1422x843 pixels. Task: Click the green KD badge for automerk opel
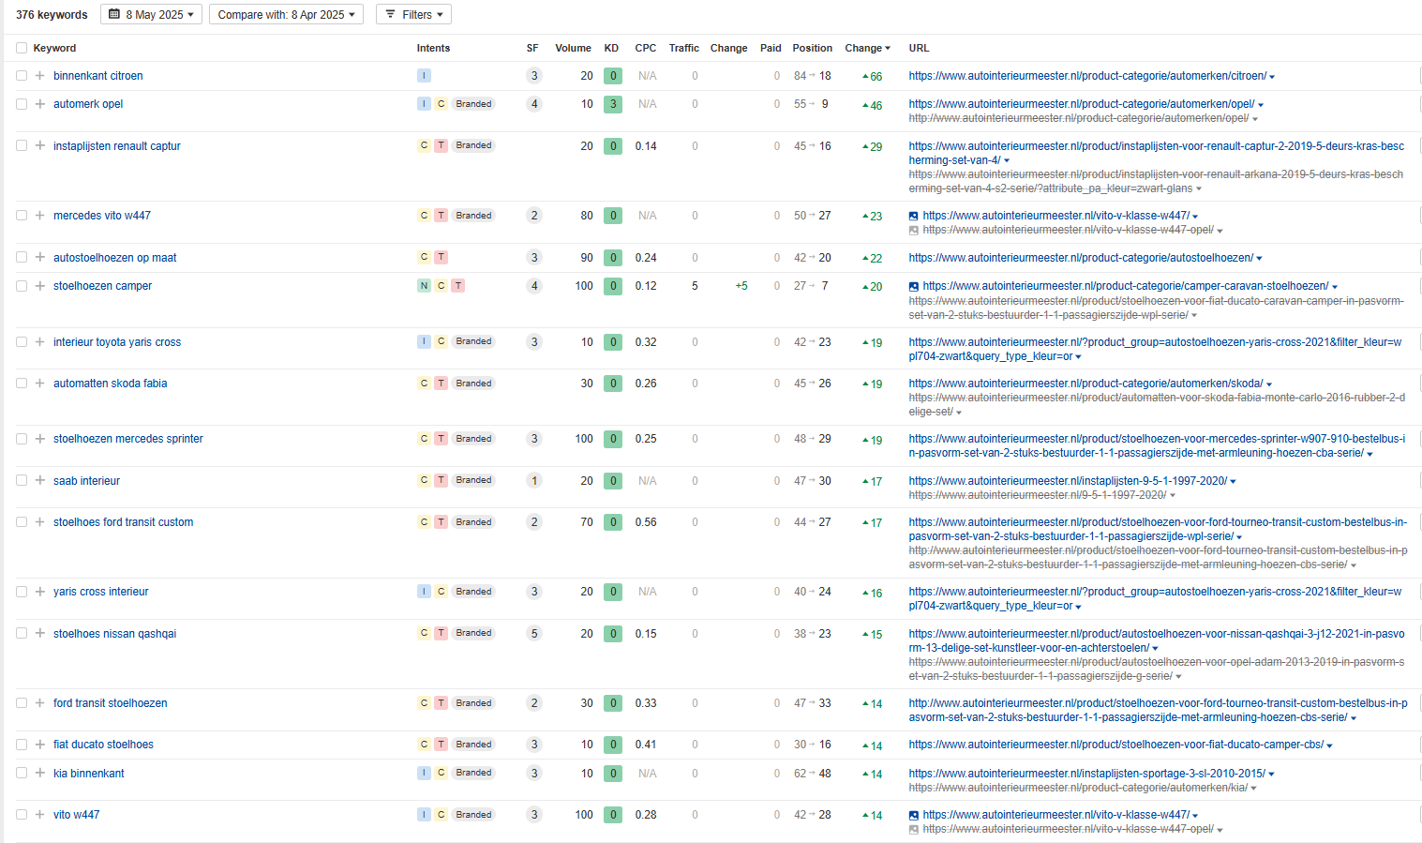(x=613, y=104)
